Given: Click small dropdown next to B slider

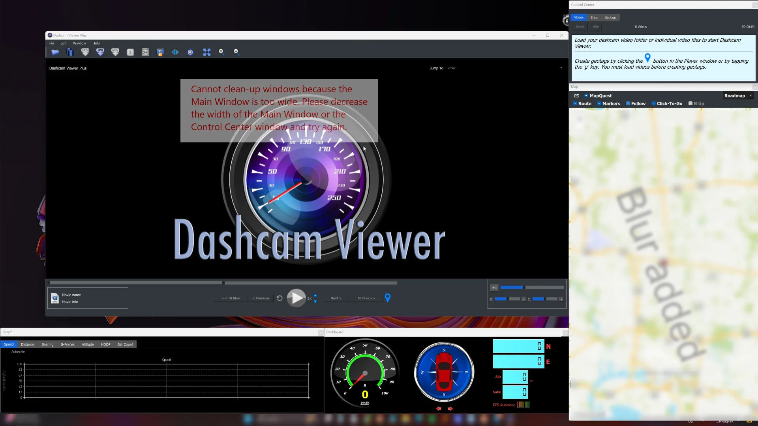Looking at the screenshot, I should coord(523,299).
